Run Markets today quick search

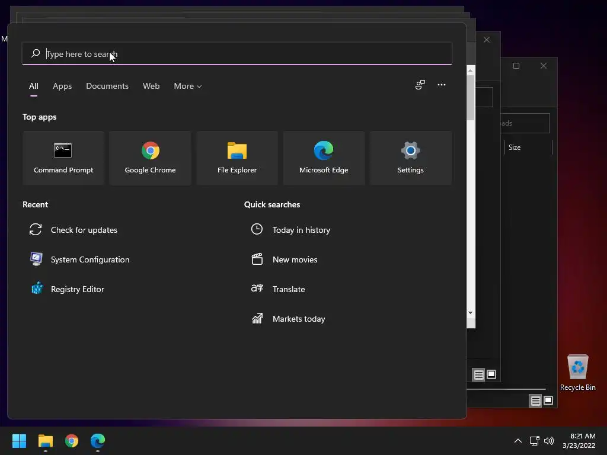point(288,319)
